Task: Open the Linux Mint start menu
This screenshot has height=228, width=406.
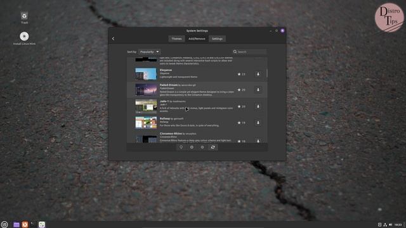Action: point(4,224)
